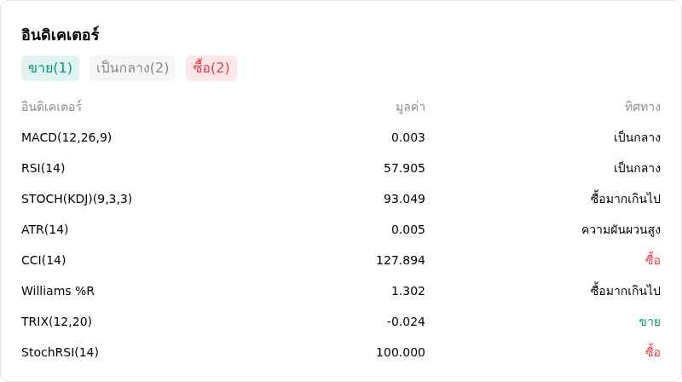Click the green ขาย signal for TRIX
Image resolution: width=682 pixels, height=382 pixels.
pyautogui.click(x=650, y=321)
